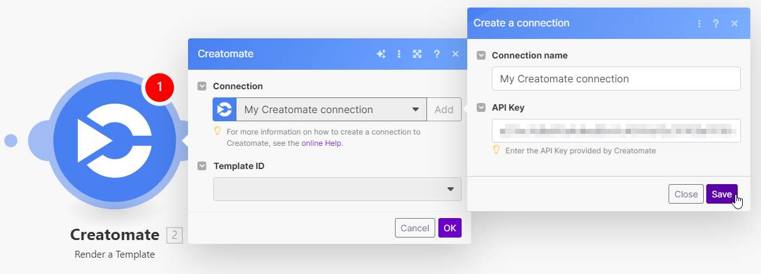
Task: Click Save in Create a connection
Action: pyautogui.click(x=721, y=194)
